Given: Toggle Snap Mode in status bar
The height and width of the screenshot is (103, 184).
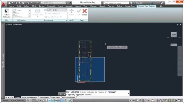Looking at the screenshot, I should point(31,100).
